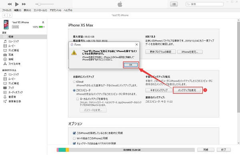Adjust the volume slider knob

click(x=39, y=4)
